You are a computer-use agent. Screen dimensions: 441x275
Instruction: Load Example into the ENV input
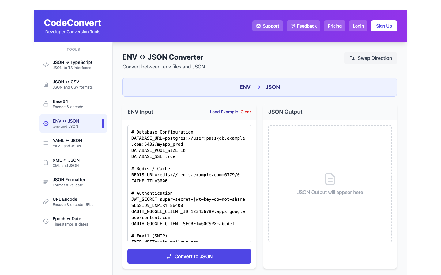[224, 112]
